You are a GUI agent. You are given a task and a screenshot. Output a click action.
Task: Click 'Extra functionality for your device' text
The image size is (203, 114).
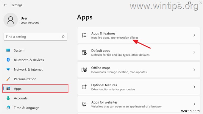click(113, 89)
